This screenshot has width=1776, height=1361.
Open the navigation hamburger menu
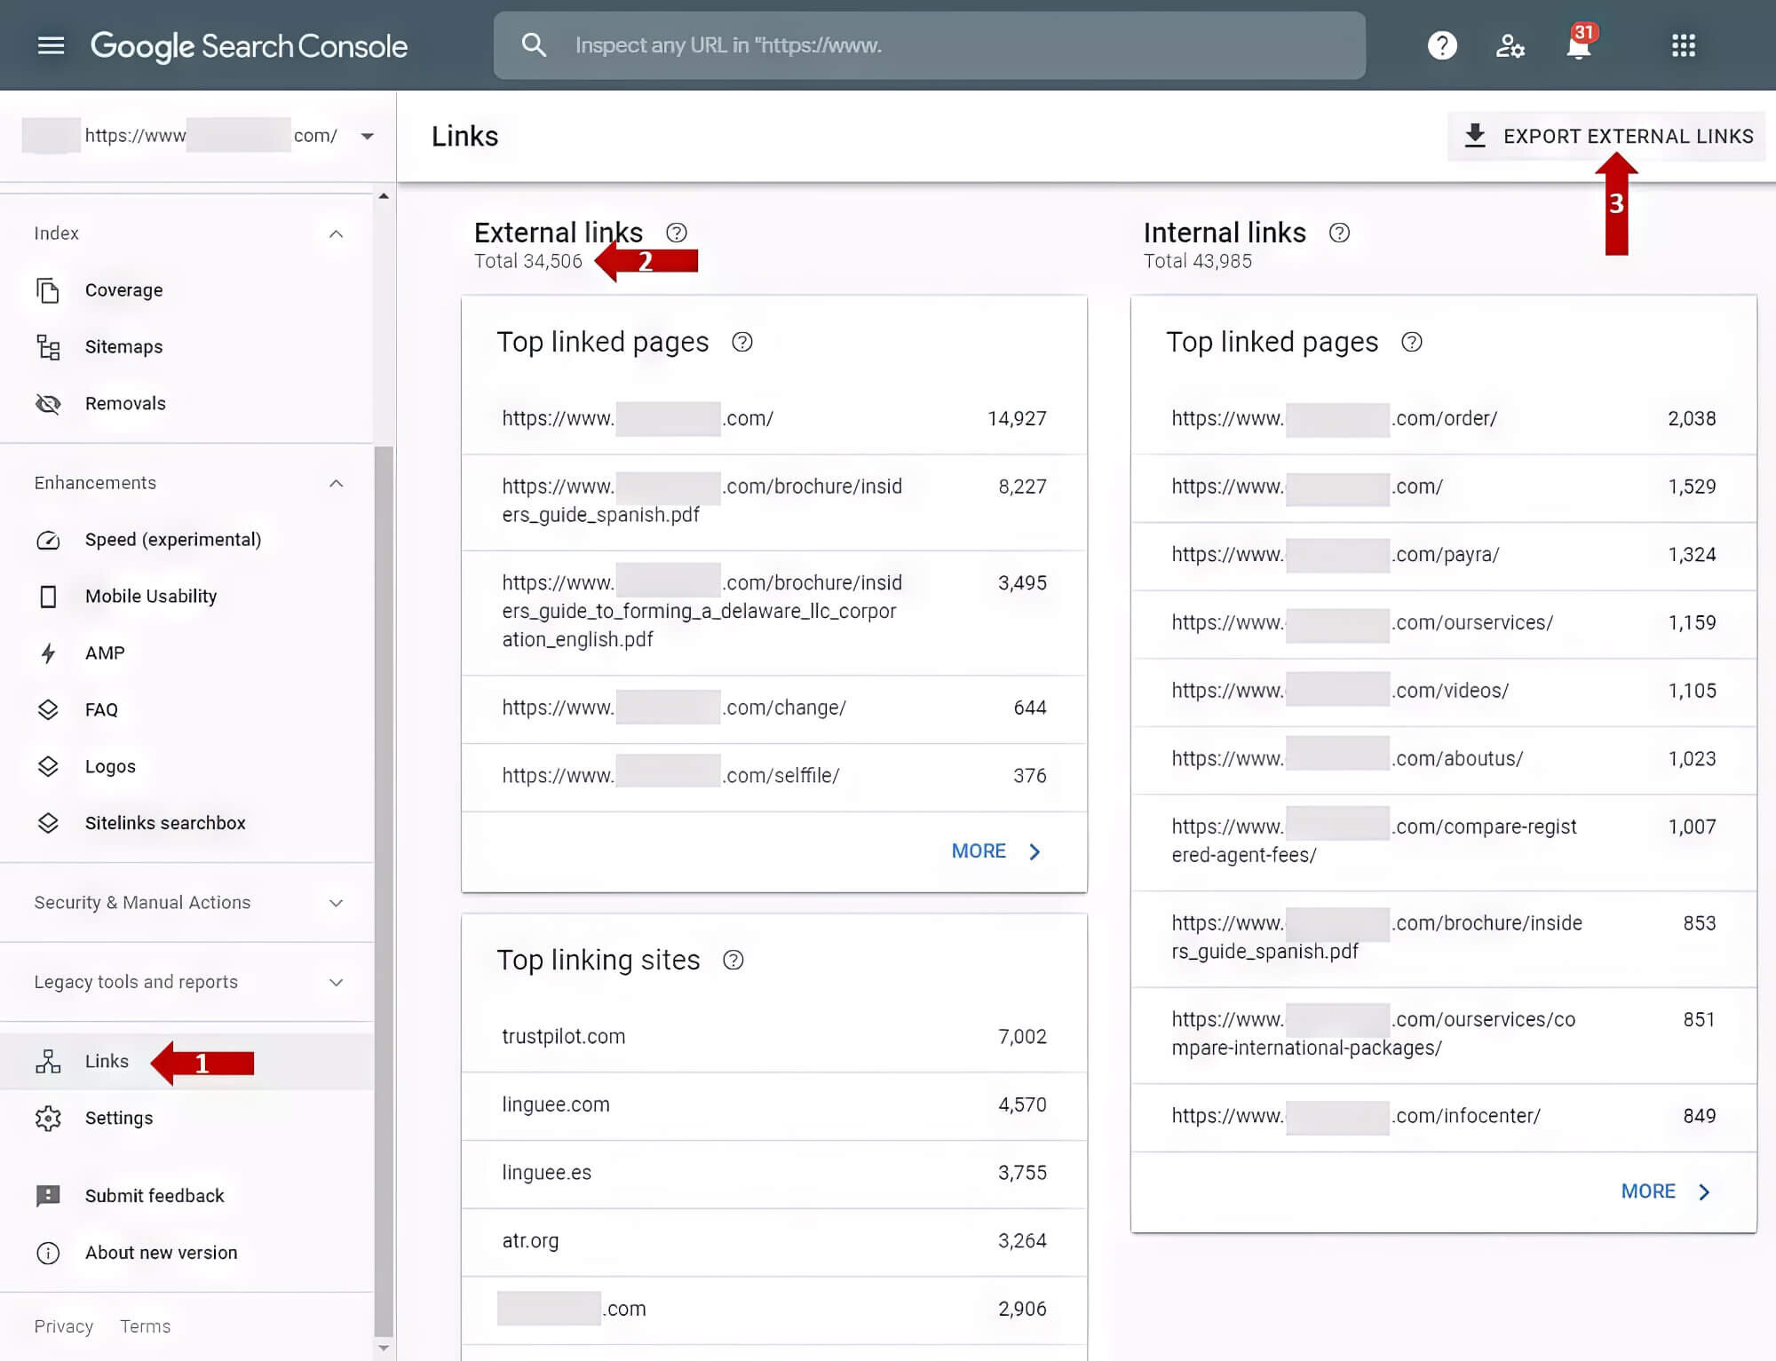(x=51, y=45)
